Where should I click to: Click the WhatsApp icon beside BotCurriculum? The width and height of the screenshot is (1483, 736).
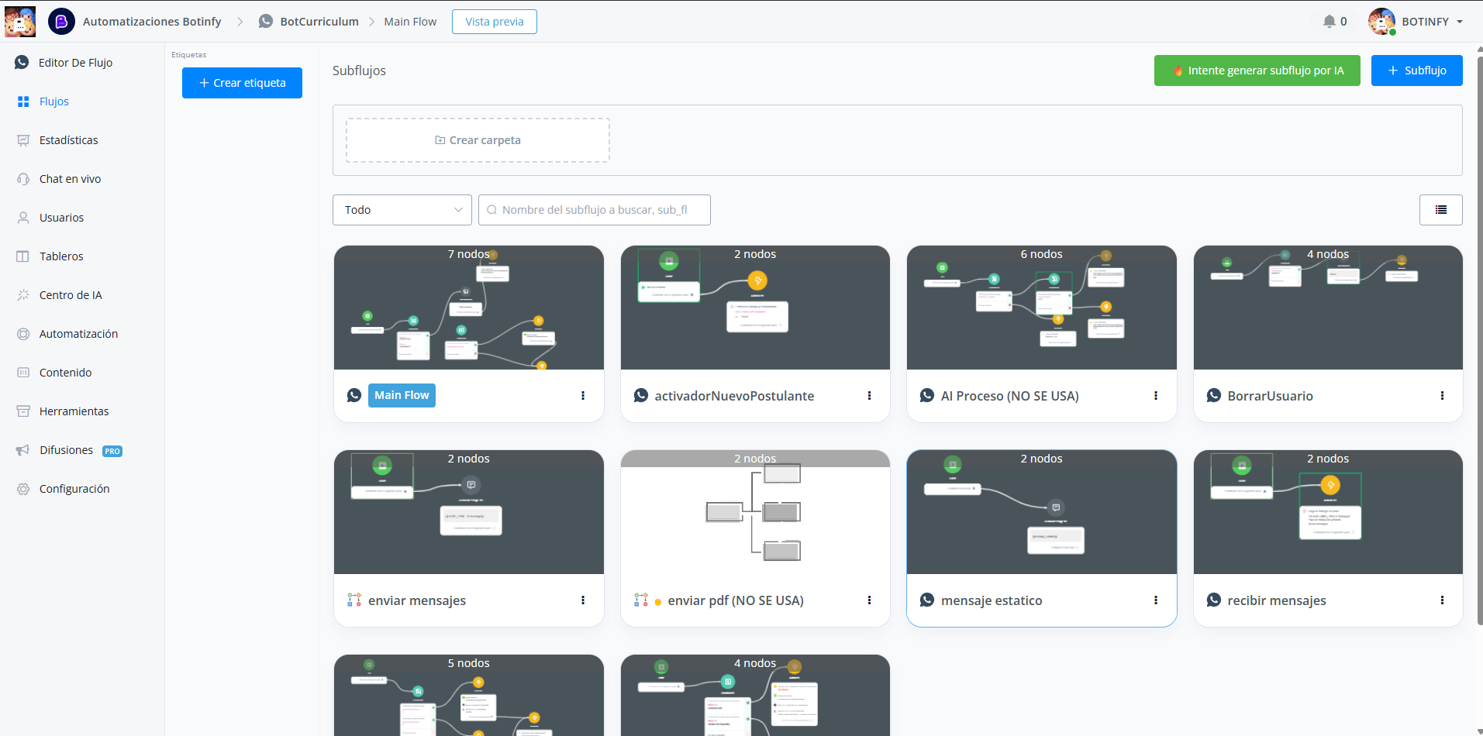click(x=266, y=22)
